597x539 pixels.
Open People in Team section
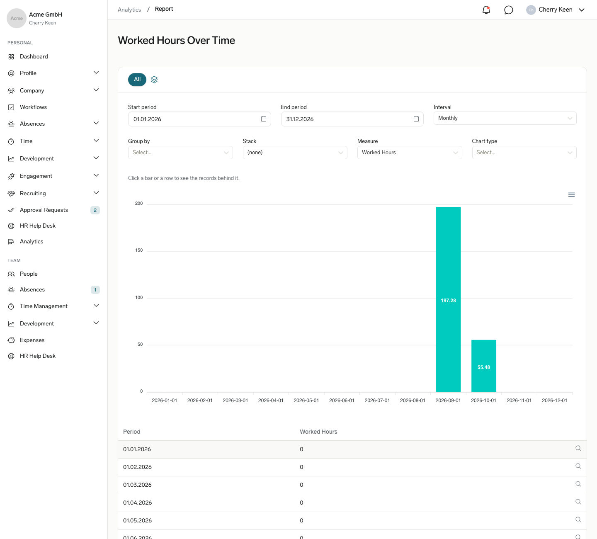pyautogui.click(x=29, y=274)
